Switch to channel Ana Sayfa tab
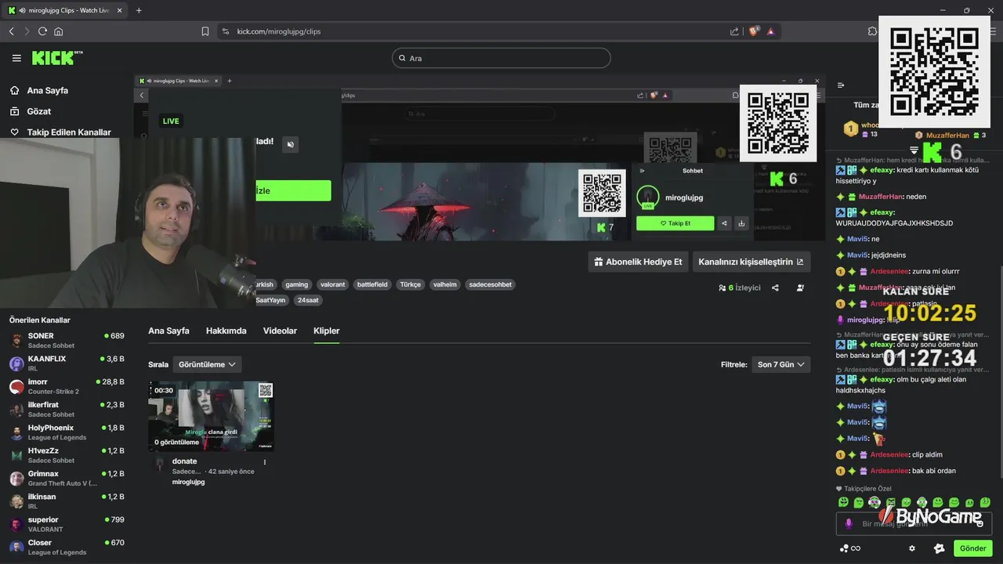This screenshot has height=564, width=1003. (x=168, y=331)
